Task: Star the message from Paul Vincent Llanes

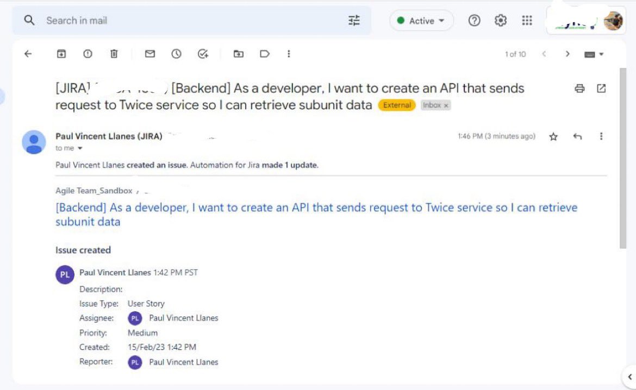Action: point(553,137)
